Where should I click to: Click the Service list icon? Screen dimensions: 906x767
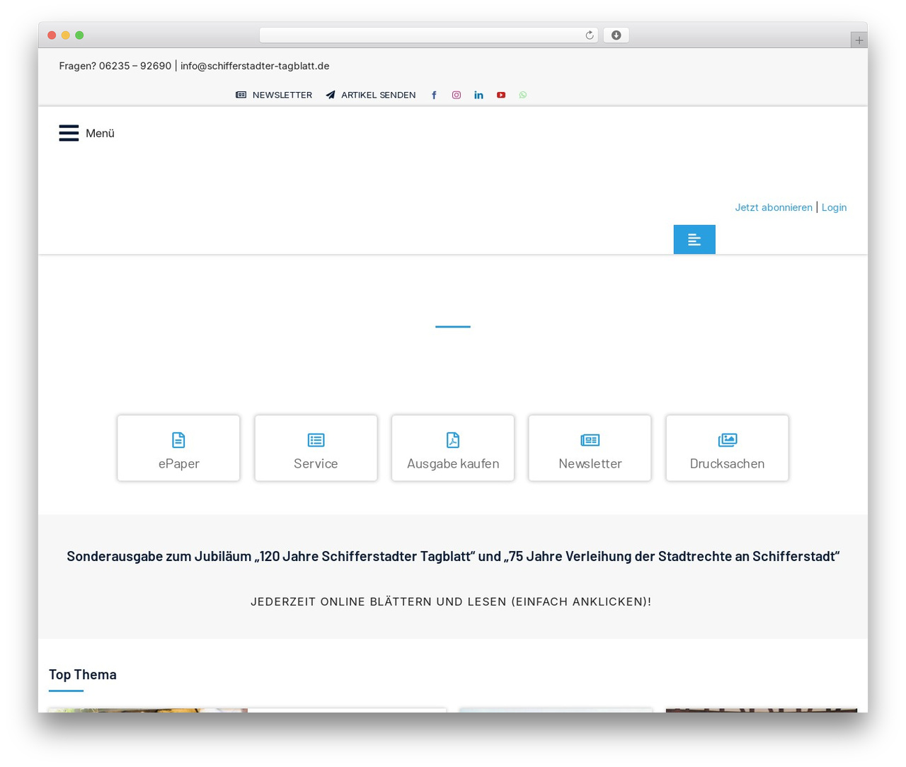click(x=316, y=440)
